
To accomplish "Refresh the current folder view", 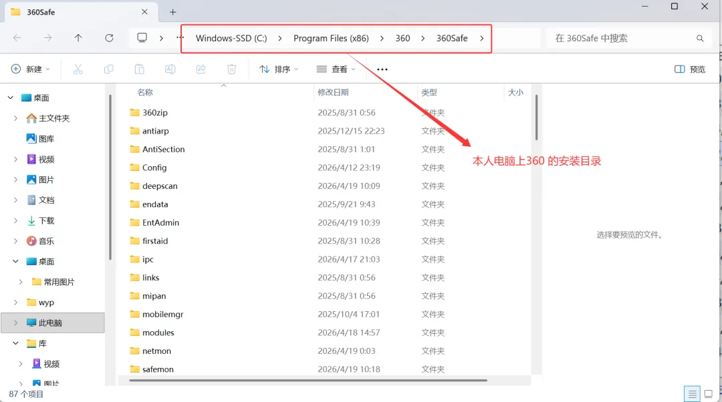I will pyautogui.click(x=109, y=38).
